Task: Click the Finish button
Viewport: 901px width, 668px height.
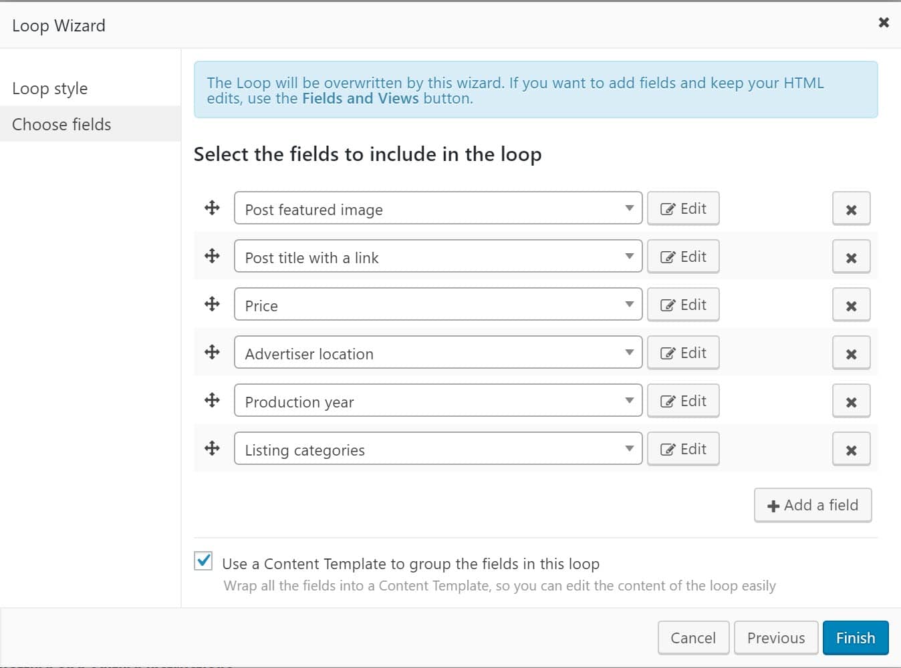Action: tap(855, 637)
